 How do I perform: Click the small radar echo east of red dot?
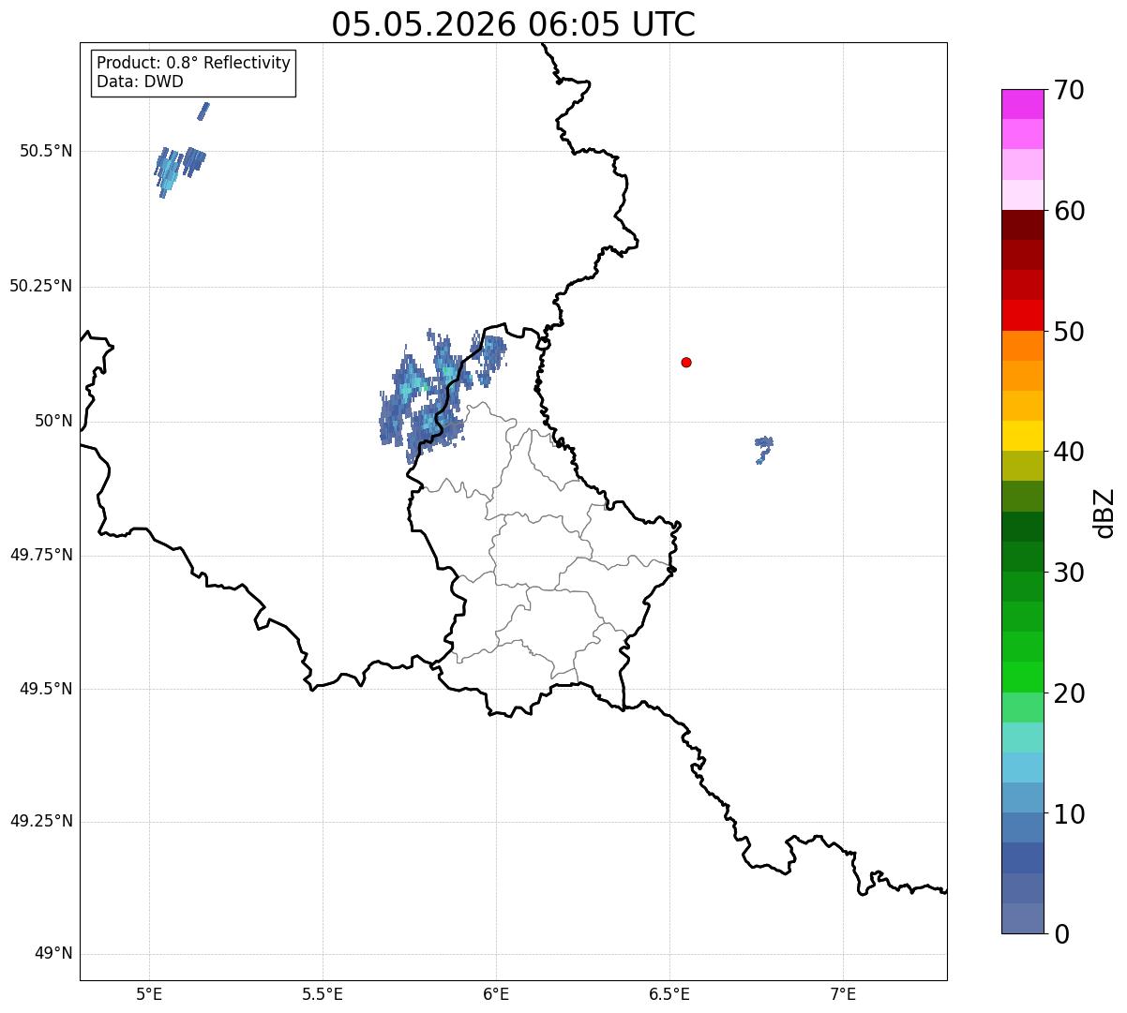pyautogui.click(x=764, y=448)
